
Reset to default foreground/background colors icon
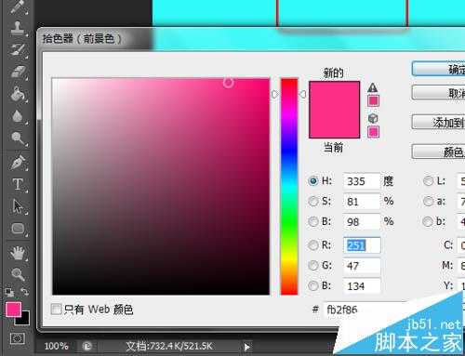pos(9,292)
